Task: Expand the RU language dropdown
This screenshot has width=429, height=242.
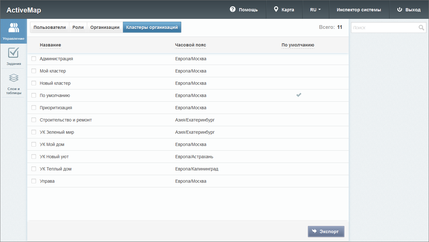Action: pyautogui.click(x=315, y=10)
